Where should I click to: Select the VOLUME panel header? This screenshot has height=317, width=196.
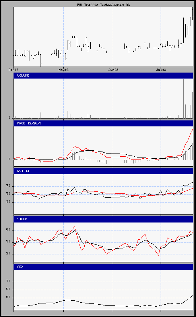point(103,75)
